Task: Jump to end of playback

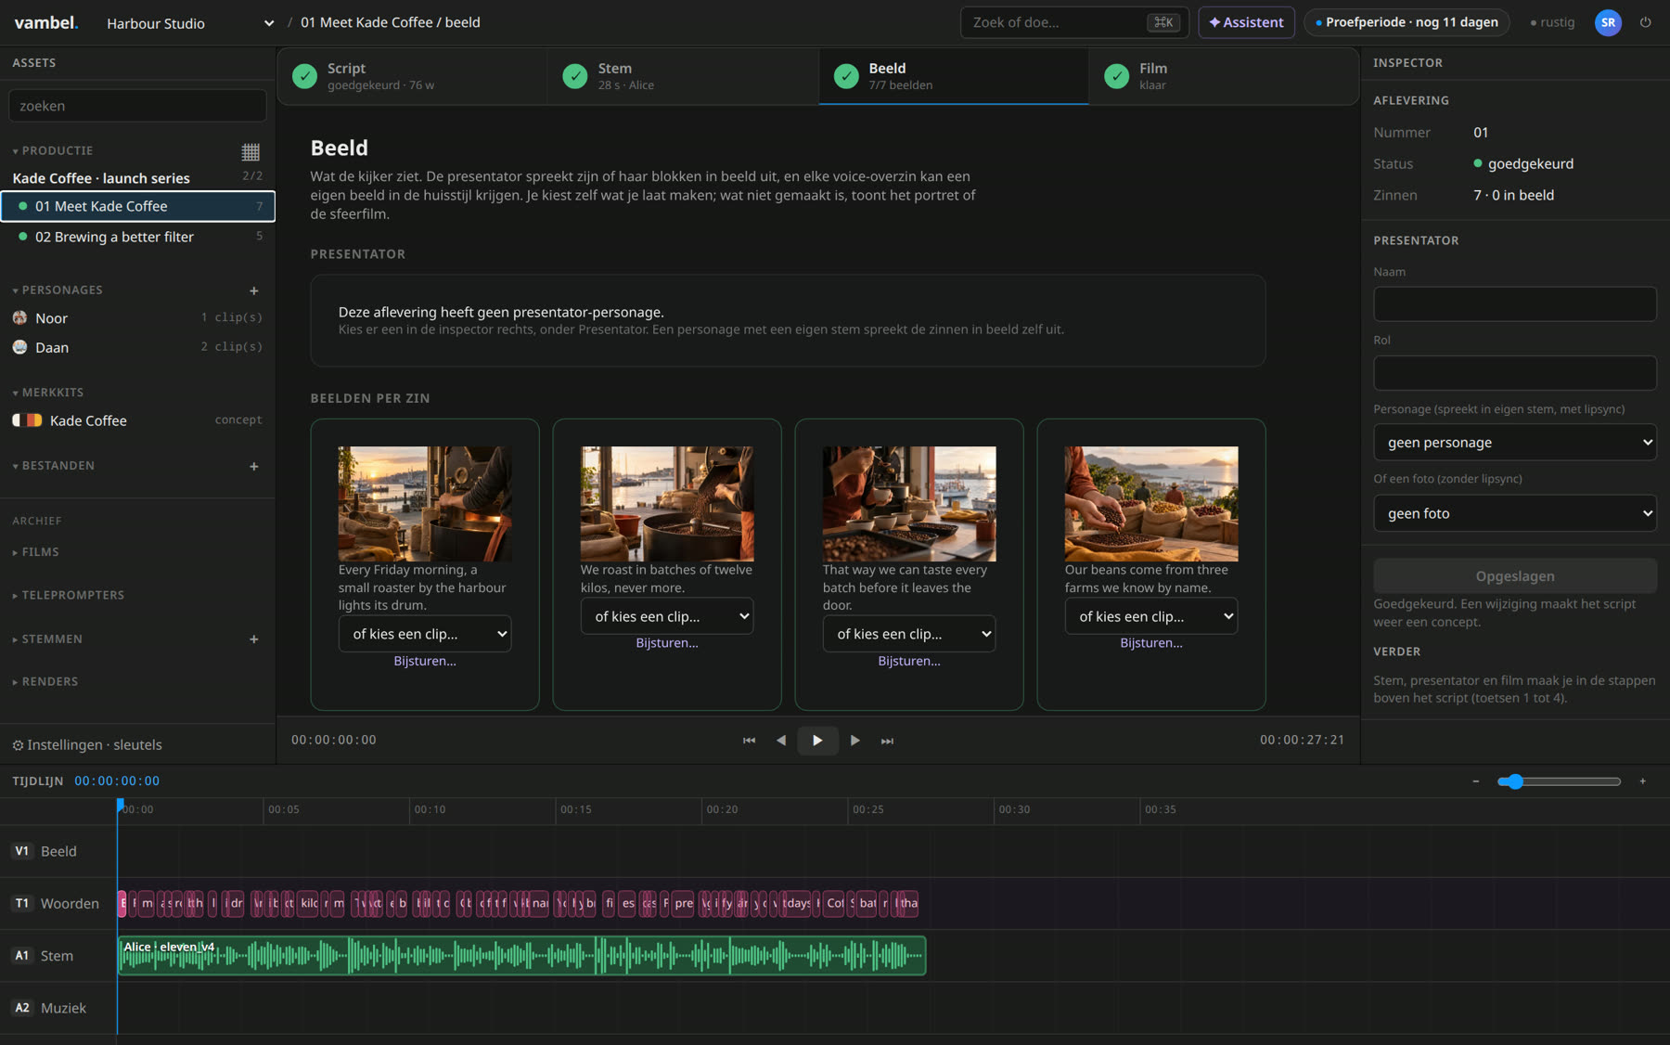Action: coord(887,741)
